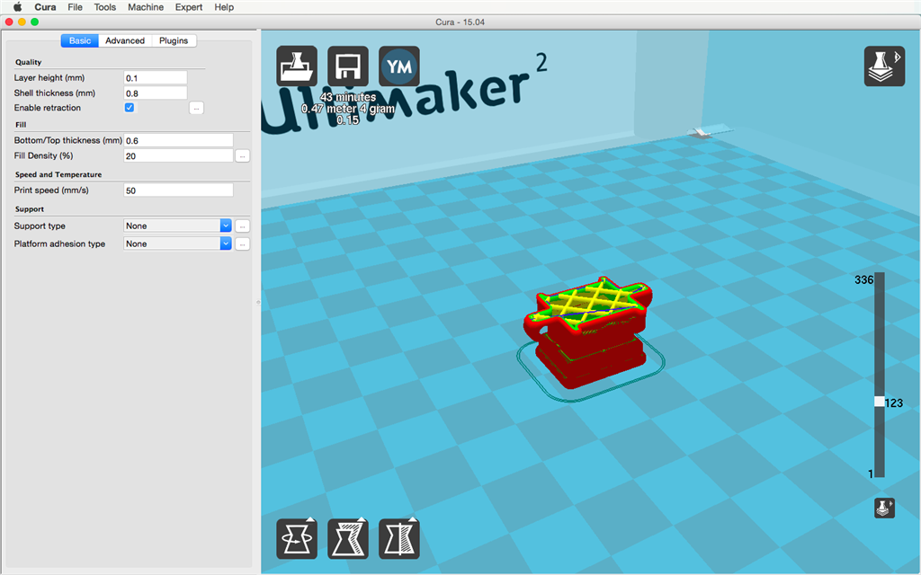Select the Scale model tool

click(x=348, y=538)
